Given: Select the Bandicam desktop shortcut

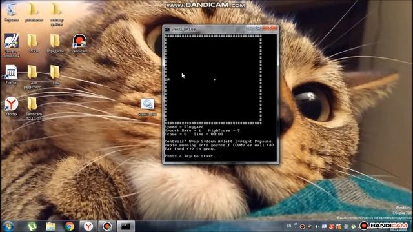Looking at the screenshot, I should coord(79,43).
